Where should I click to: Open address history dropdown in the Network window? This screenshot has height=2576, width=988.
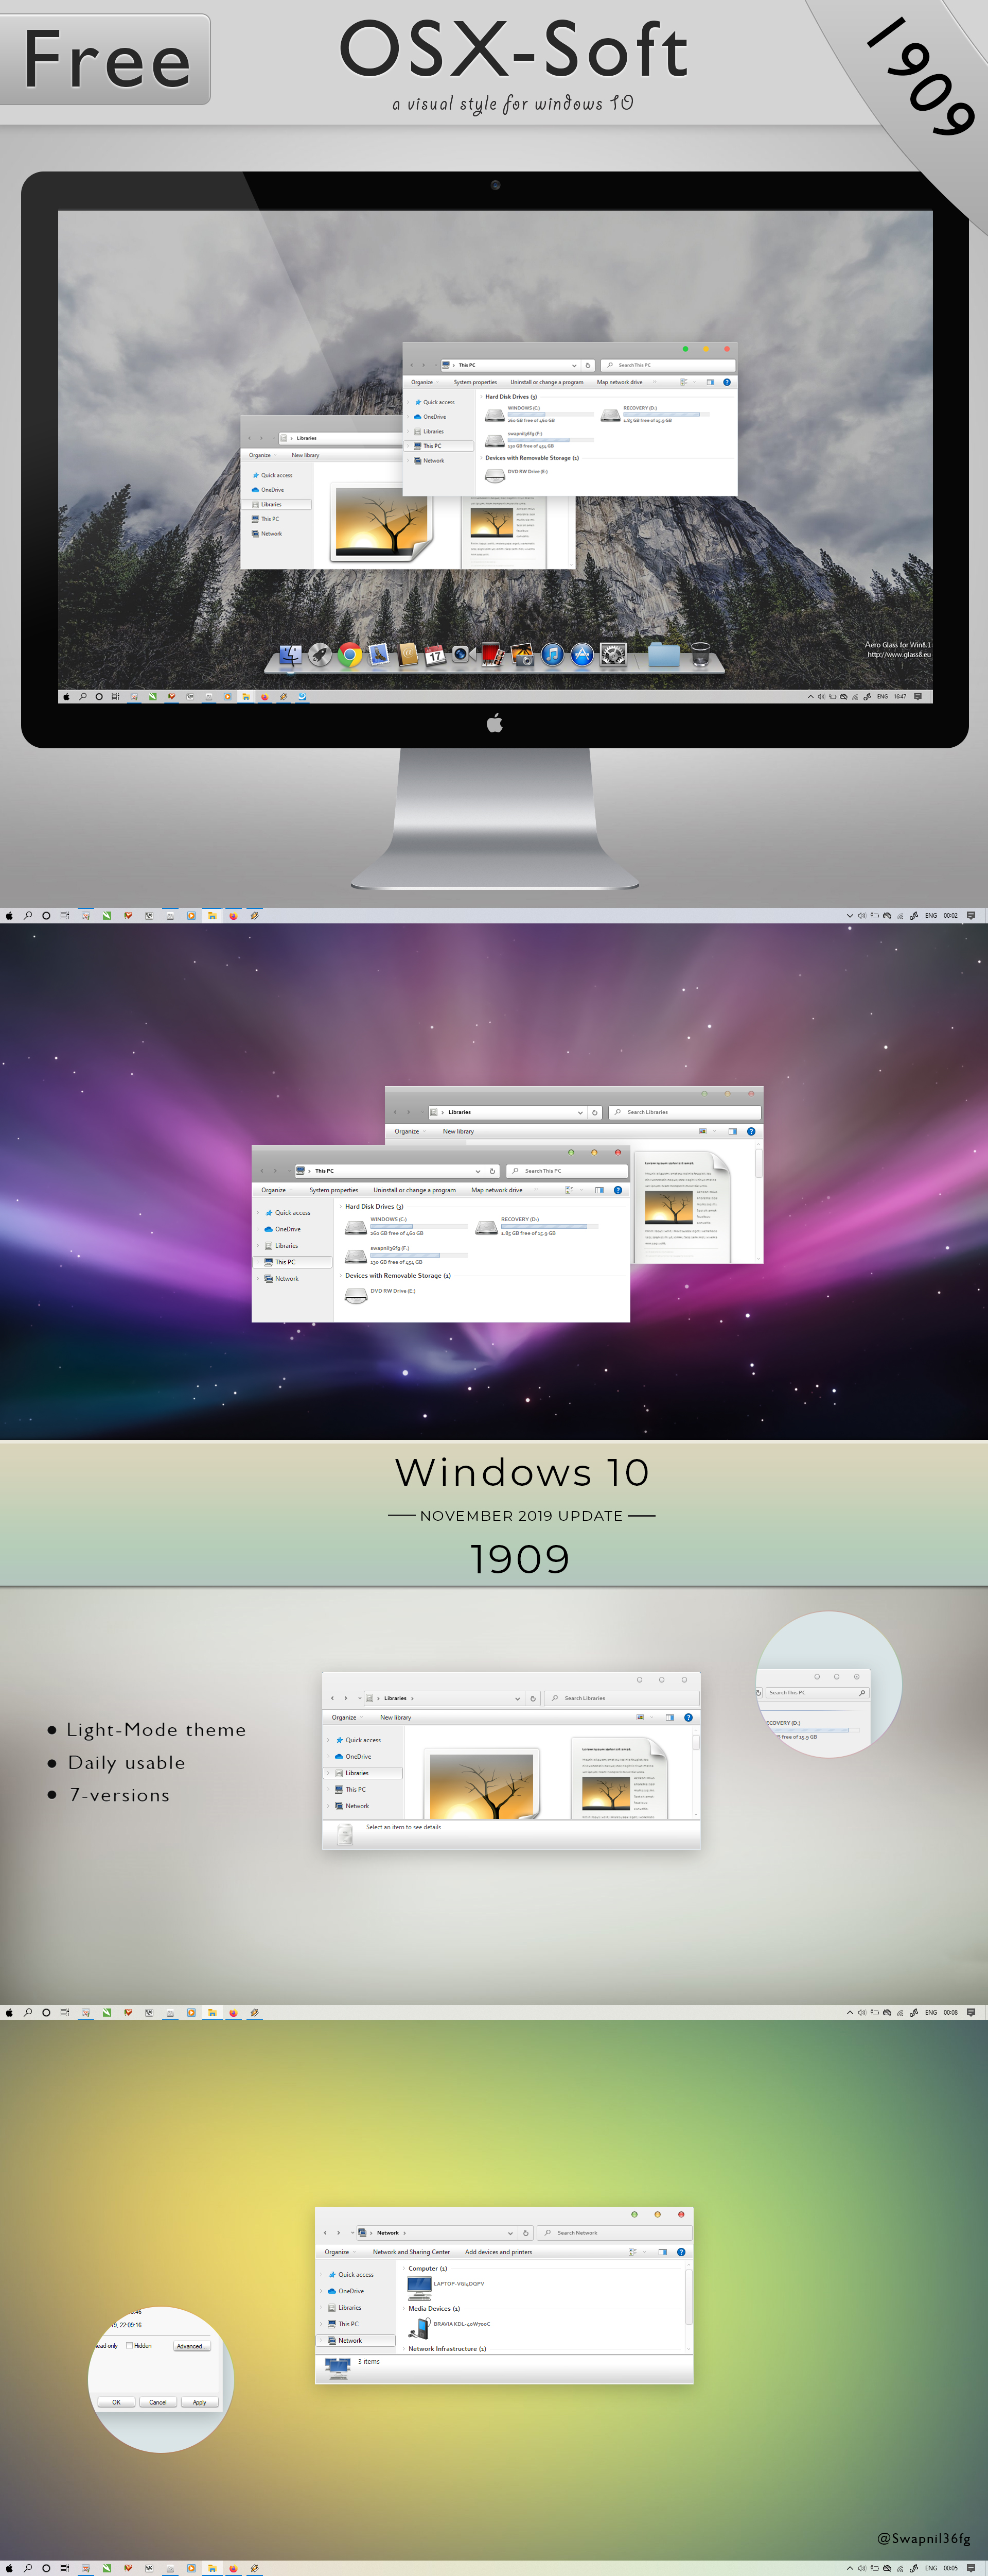pyautogui.click(x=510, y=2233)
